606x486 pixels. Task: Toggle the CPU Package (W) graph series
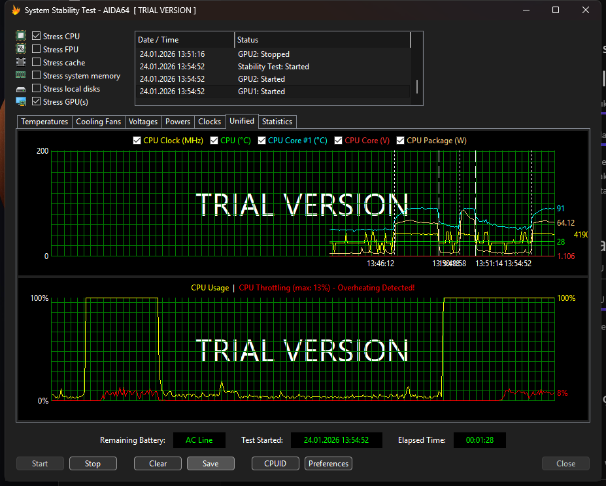pos(401,140)
